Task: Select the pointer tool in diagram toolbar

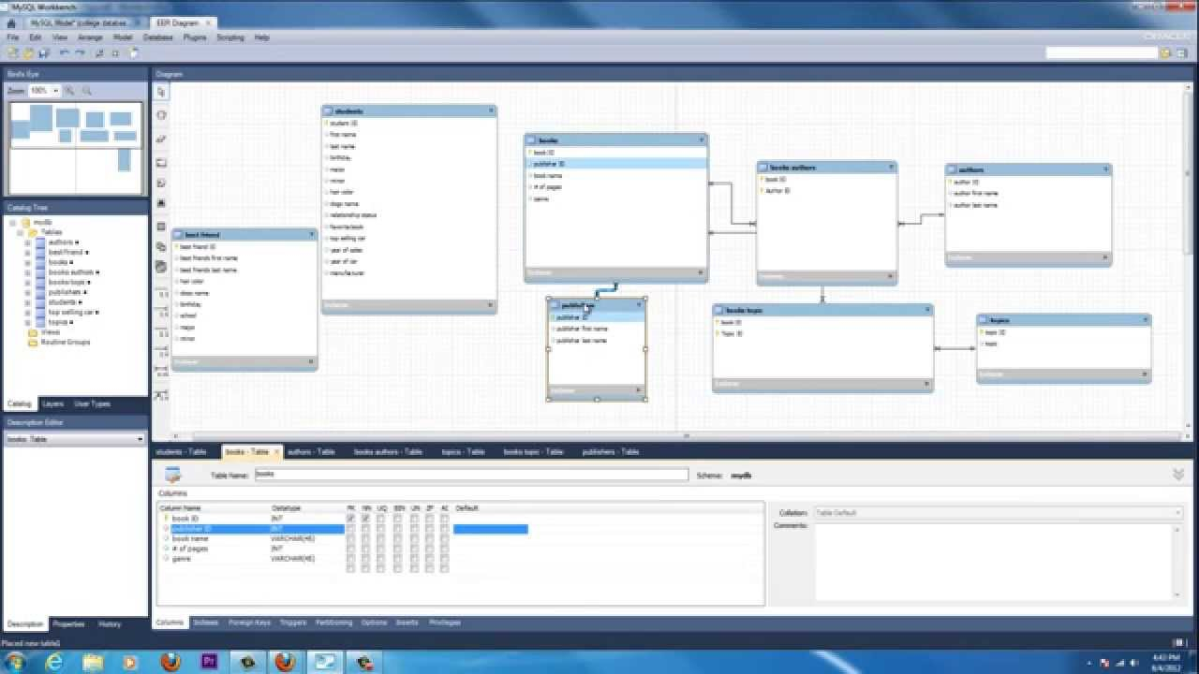Action: 161,92
